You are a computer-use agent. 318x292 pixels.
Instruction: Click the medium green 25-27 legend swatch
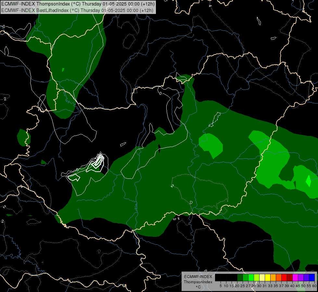[x=246, y=277]
